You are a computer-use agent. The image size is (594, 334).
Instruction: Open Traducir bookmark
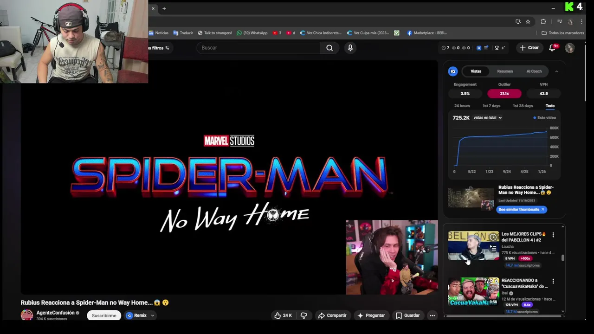coord(183,33)
